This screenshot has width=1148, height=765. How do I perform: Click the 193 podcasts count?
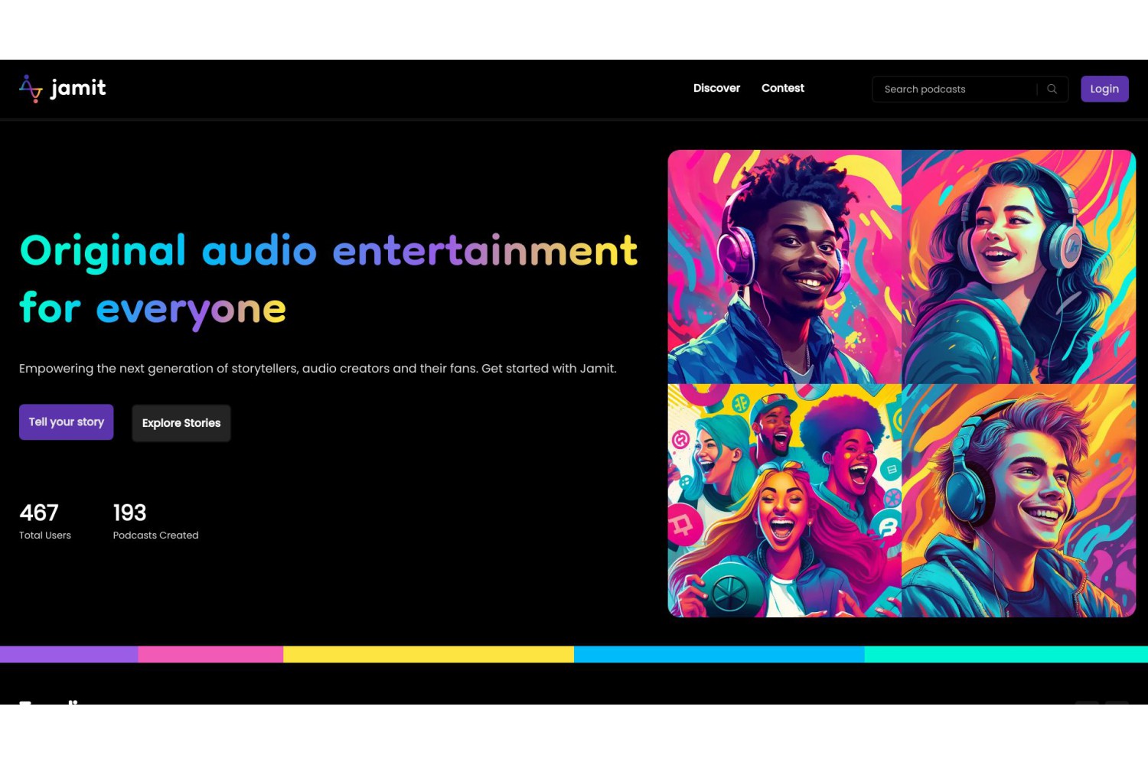[x=129, y=513]
